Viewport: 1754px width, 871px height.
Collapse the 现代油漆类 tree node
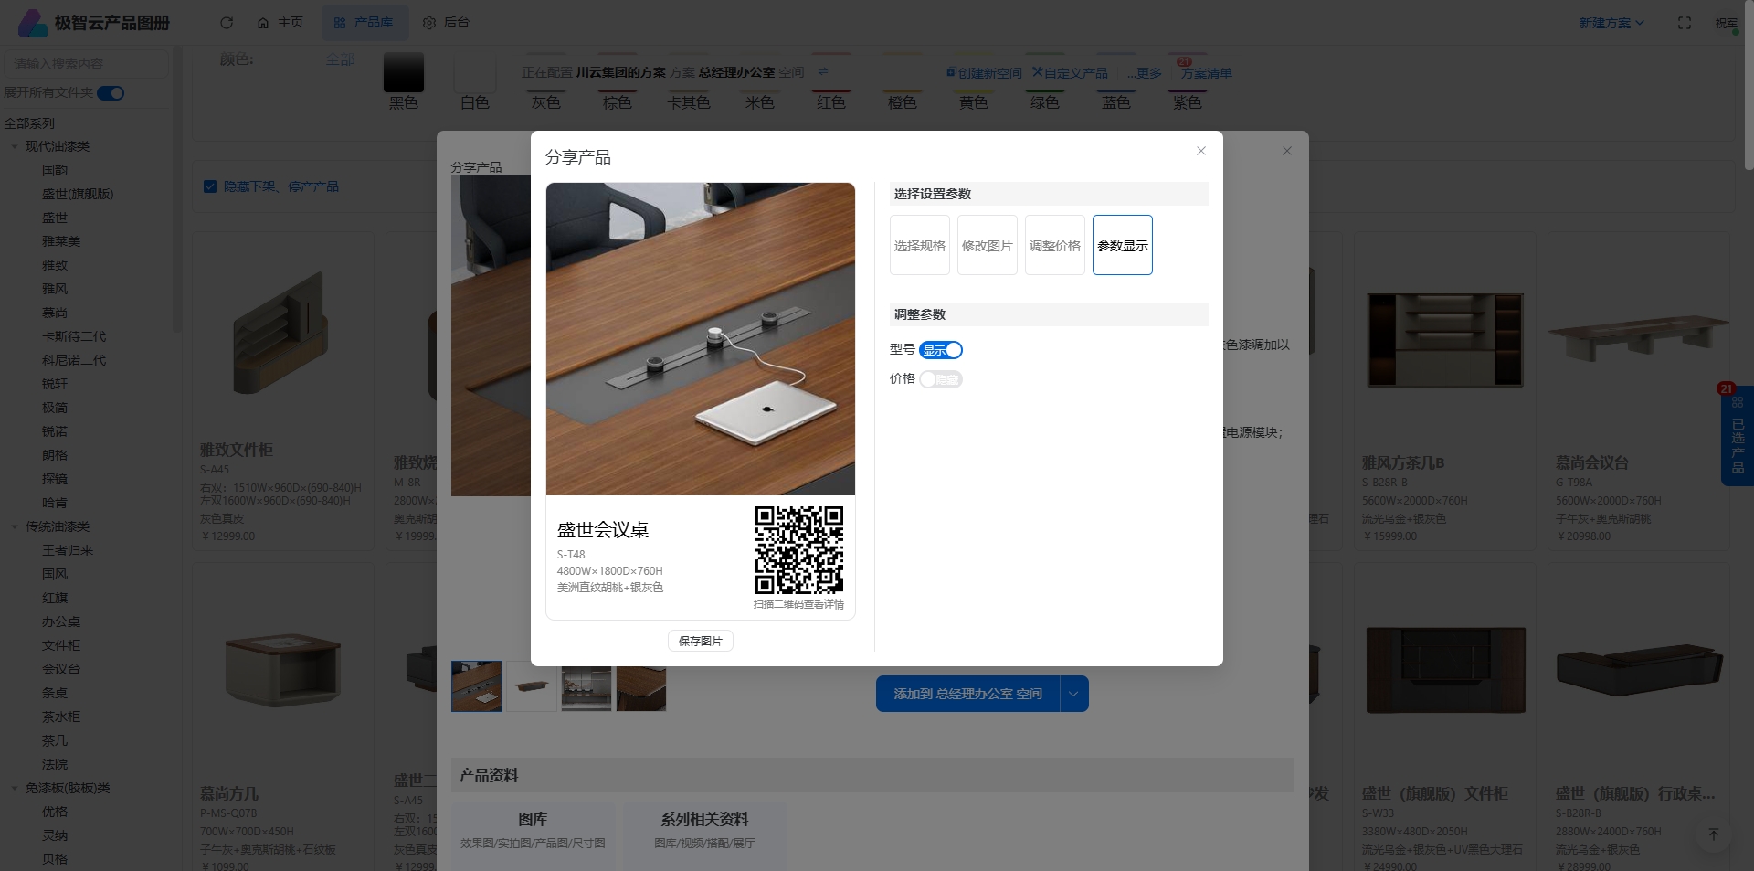(x=15, y=146)
